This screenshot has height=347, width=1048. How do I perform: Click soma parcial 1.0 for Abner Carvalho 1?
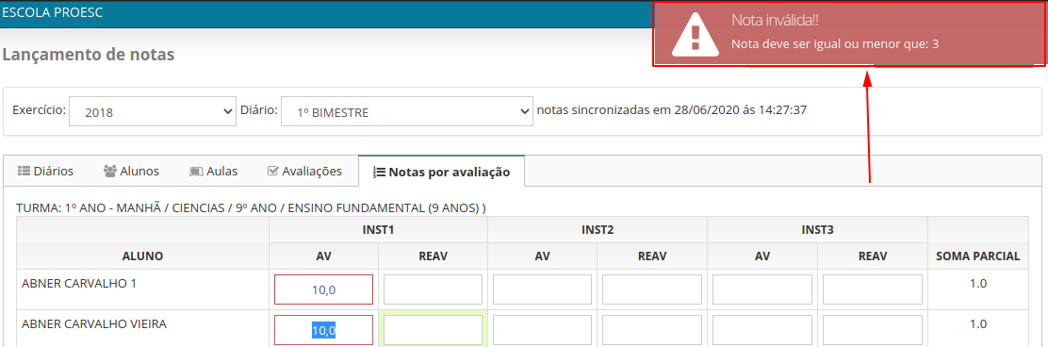(978, 284)
